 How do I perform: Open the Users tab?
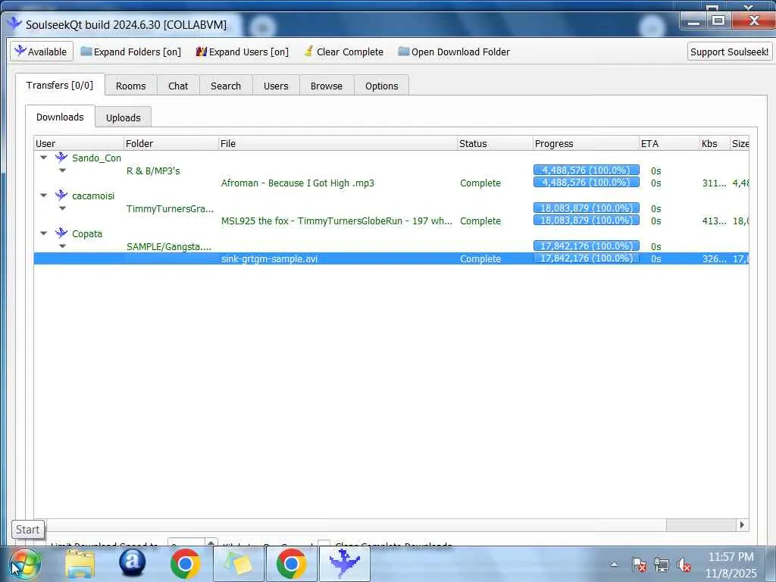coord(276,86)
